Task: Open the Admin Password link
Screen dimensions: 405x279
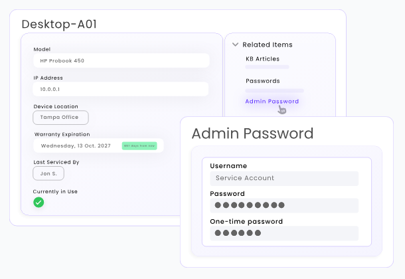Action: [x=272, y=101]
